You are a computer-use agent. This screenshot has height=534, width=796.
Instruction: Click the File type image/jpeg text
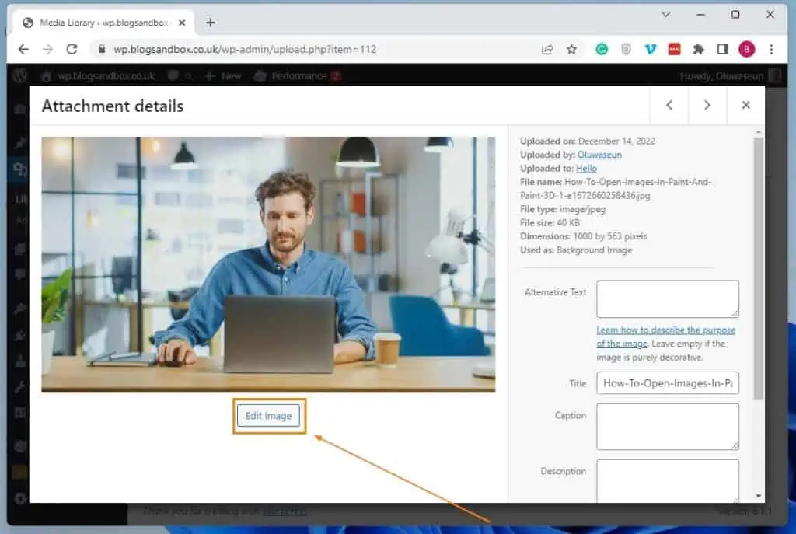[x=563, y=209]
